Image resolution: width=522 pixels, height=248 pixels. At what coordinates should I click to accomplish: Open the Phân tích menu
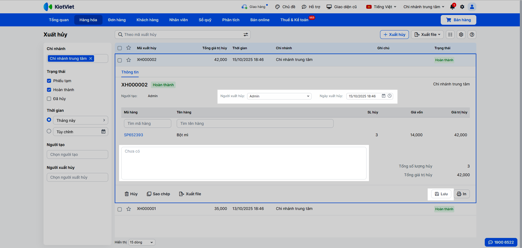point(231,20)
